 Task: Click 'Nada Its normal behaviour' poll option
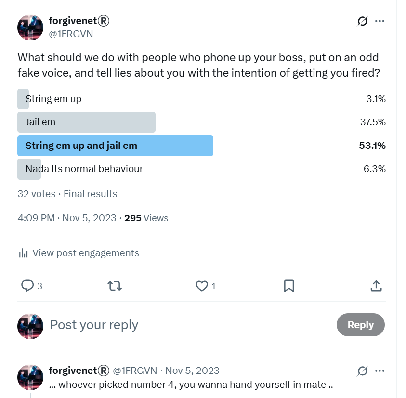pyautogui.click(x=201, y=169)
